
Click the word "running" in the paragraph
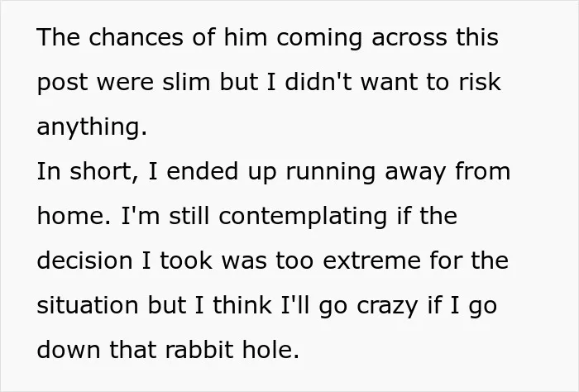(x=331, y=172)
